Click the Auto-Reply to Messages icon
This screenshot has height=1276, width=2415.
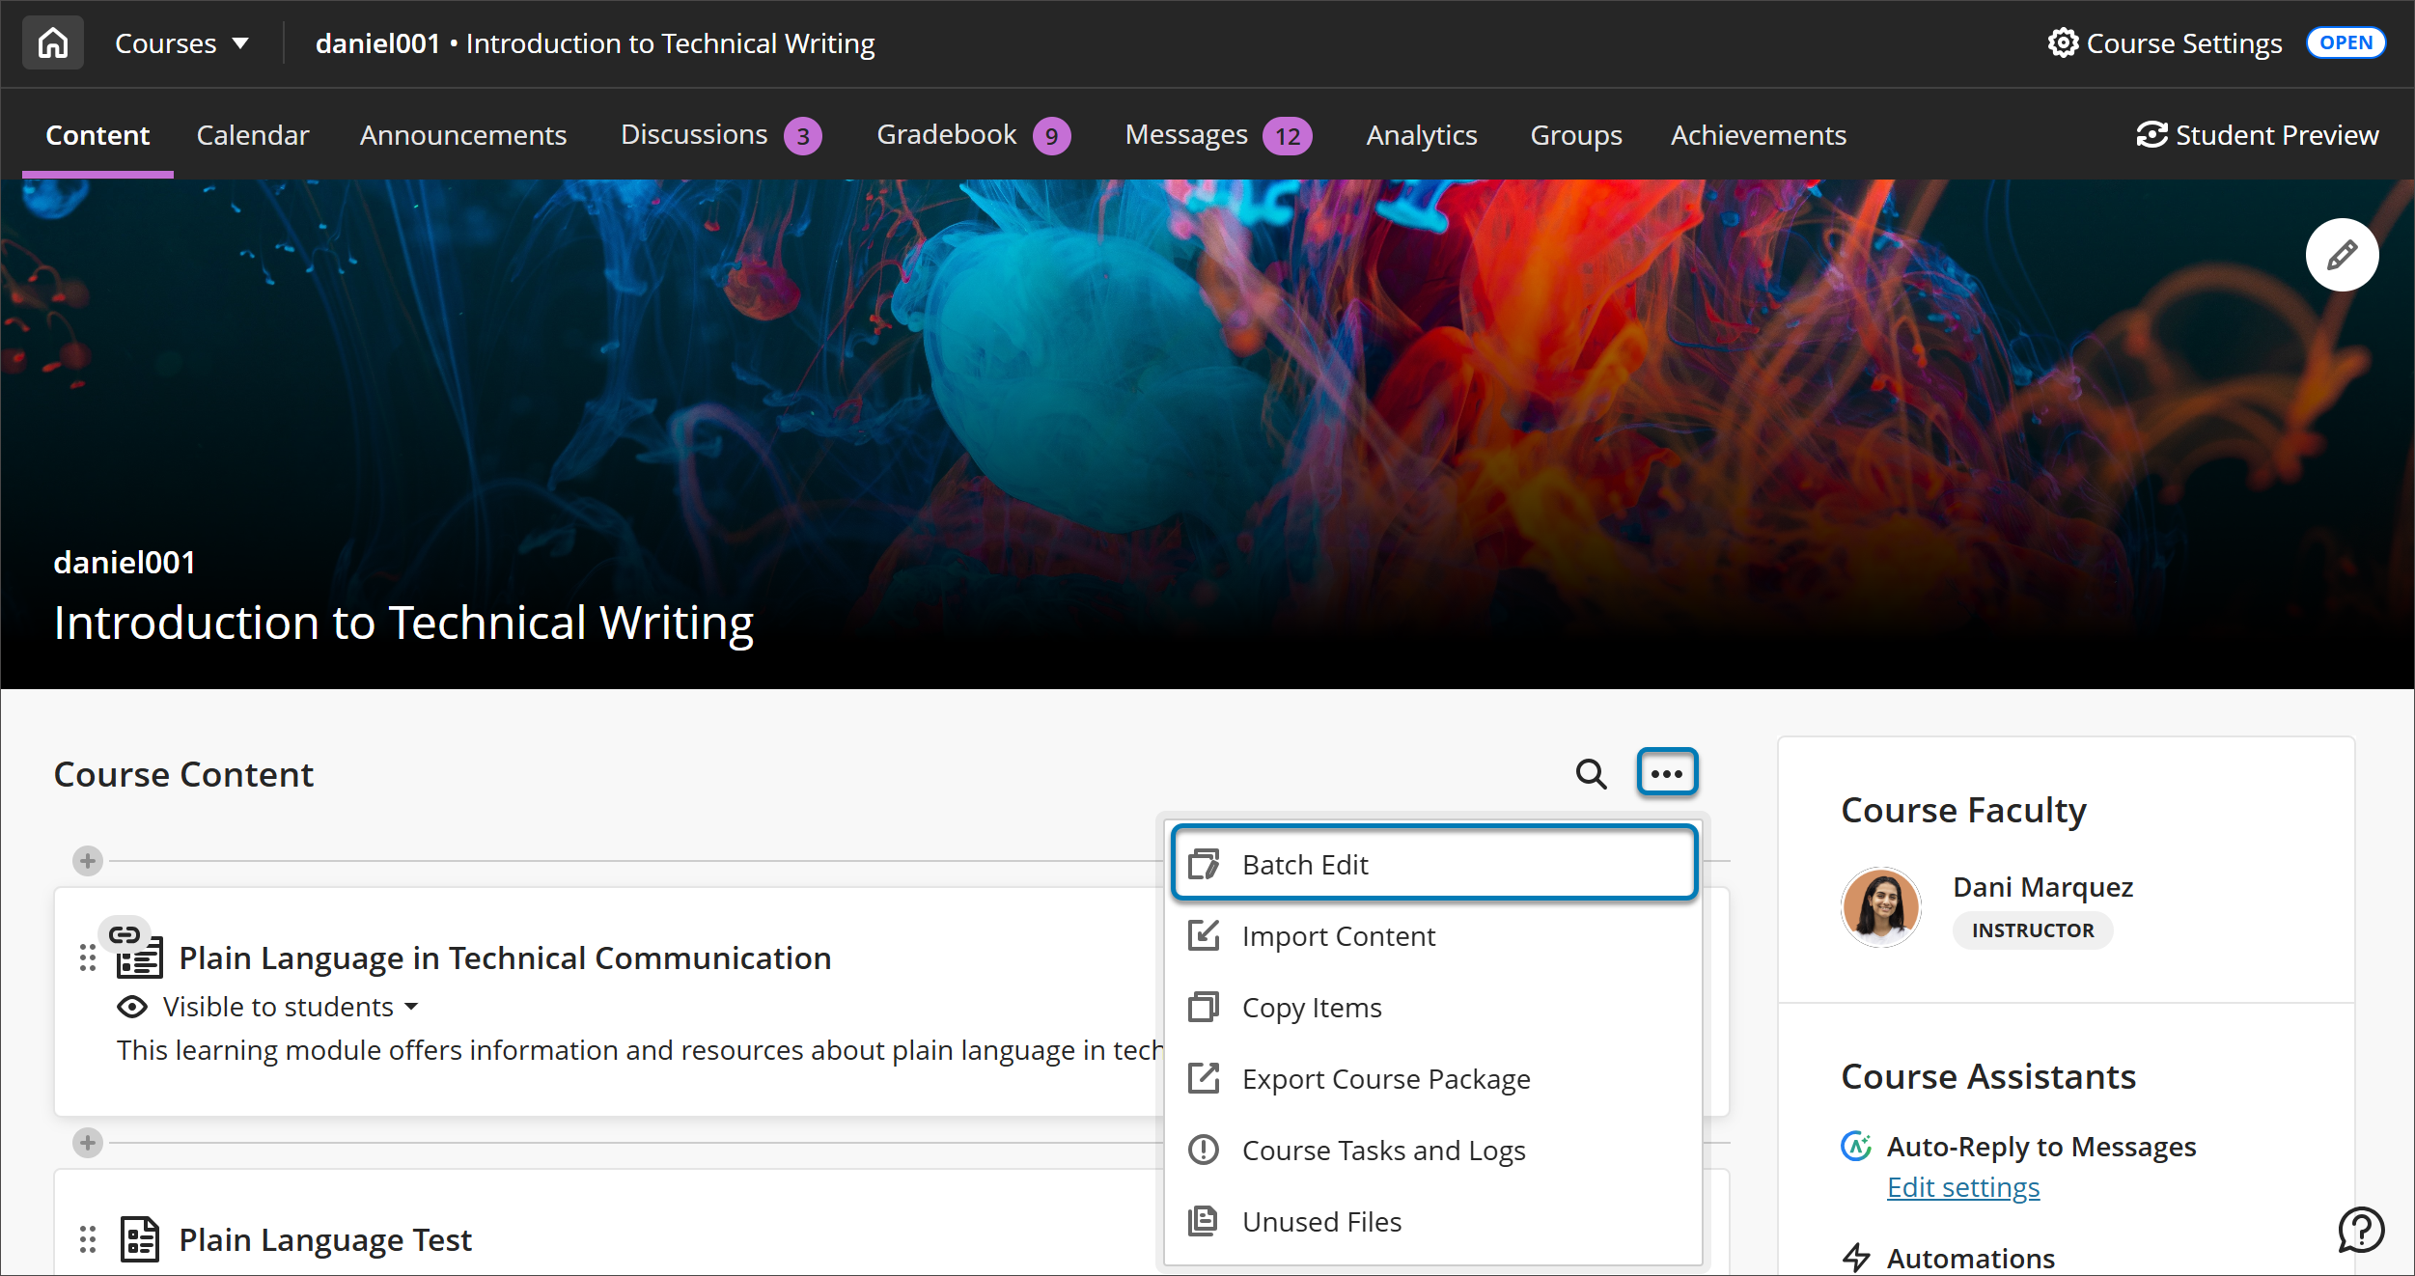tap(1856, 1148)
